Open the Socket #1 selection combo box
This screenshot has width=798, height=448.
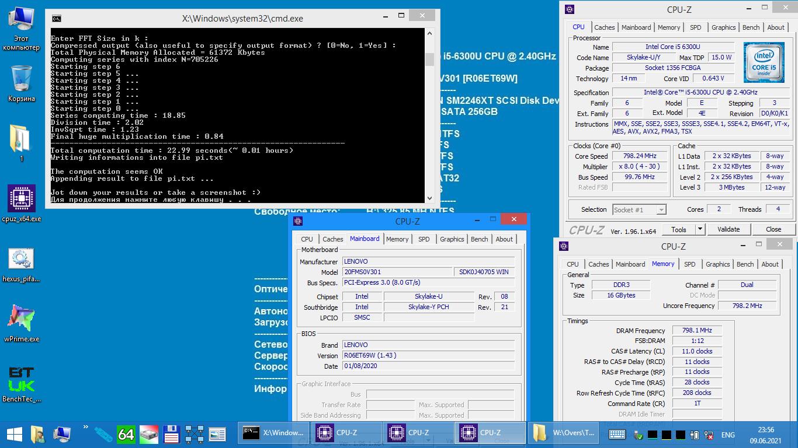click(639, 209)
